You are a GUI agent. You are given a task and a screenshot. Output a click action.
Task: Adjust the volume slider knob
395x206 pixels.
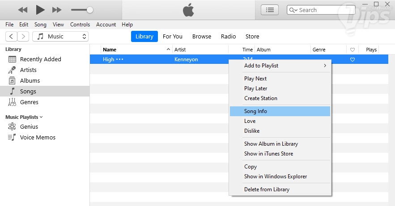click(89, 10)
